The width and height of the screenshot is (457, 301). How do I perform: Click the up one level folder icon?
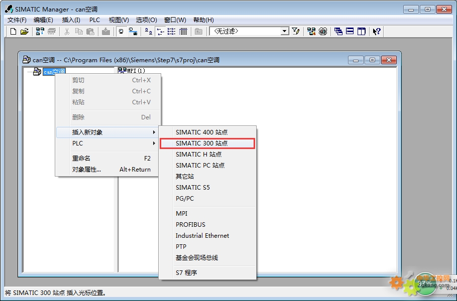[x=198, y=32]
